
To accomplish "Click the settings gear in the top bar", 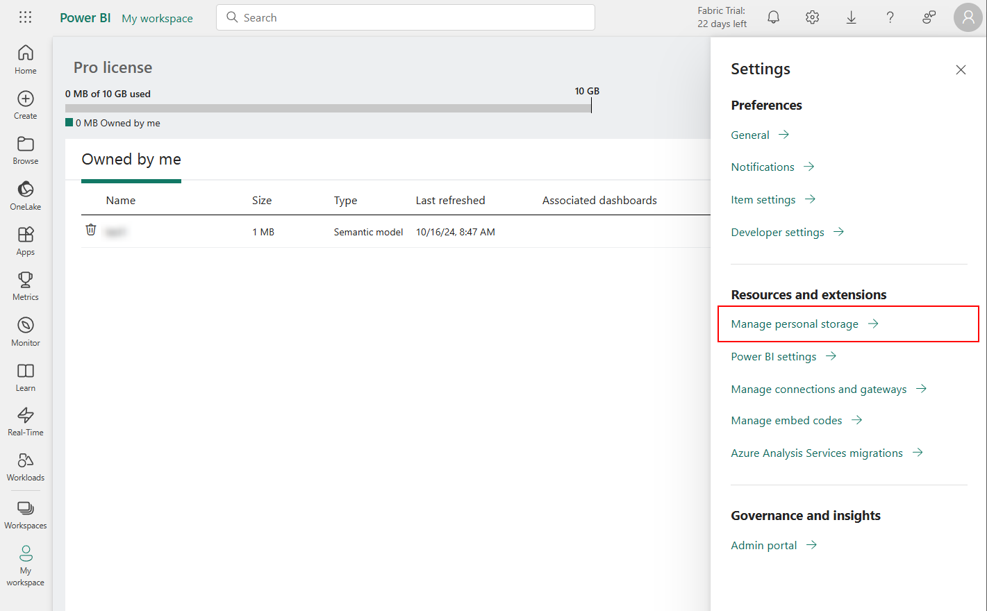I will tap(812, 17).
